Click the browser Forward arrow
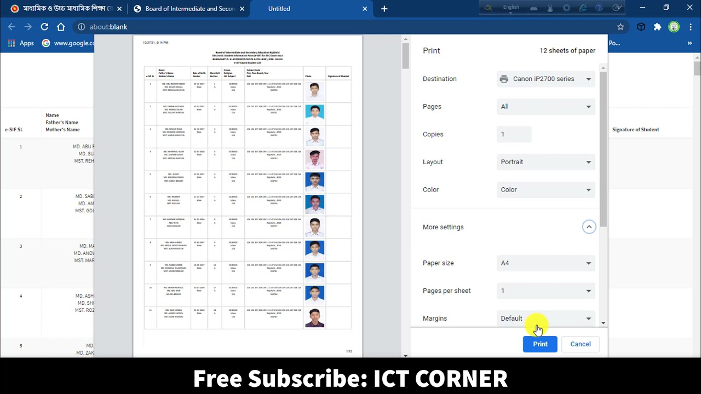 [x=28, y=27]
